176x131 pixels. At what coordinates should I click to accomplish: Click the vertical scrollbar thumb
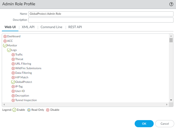coord(171,40)
